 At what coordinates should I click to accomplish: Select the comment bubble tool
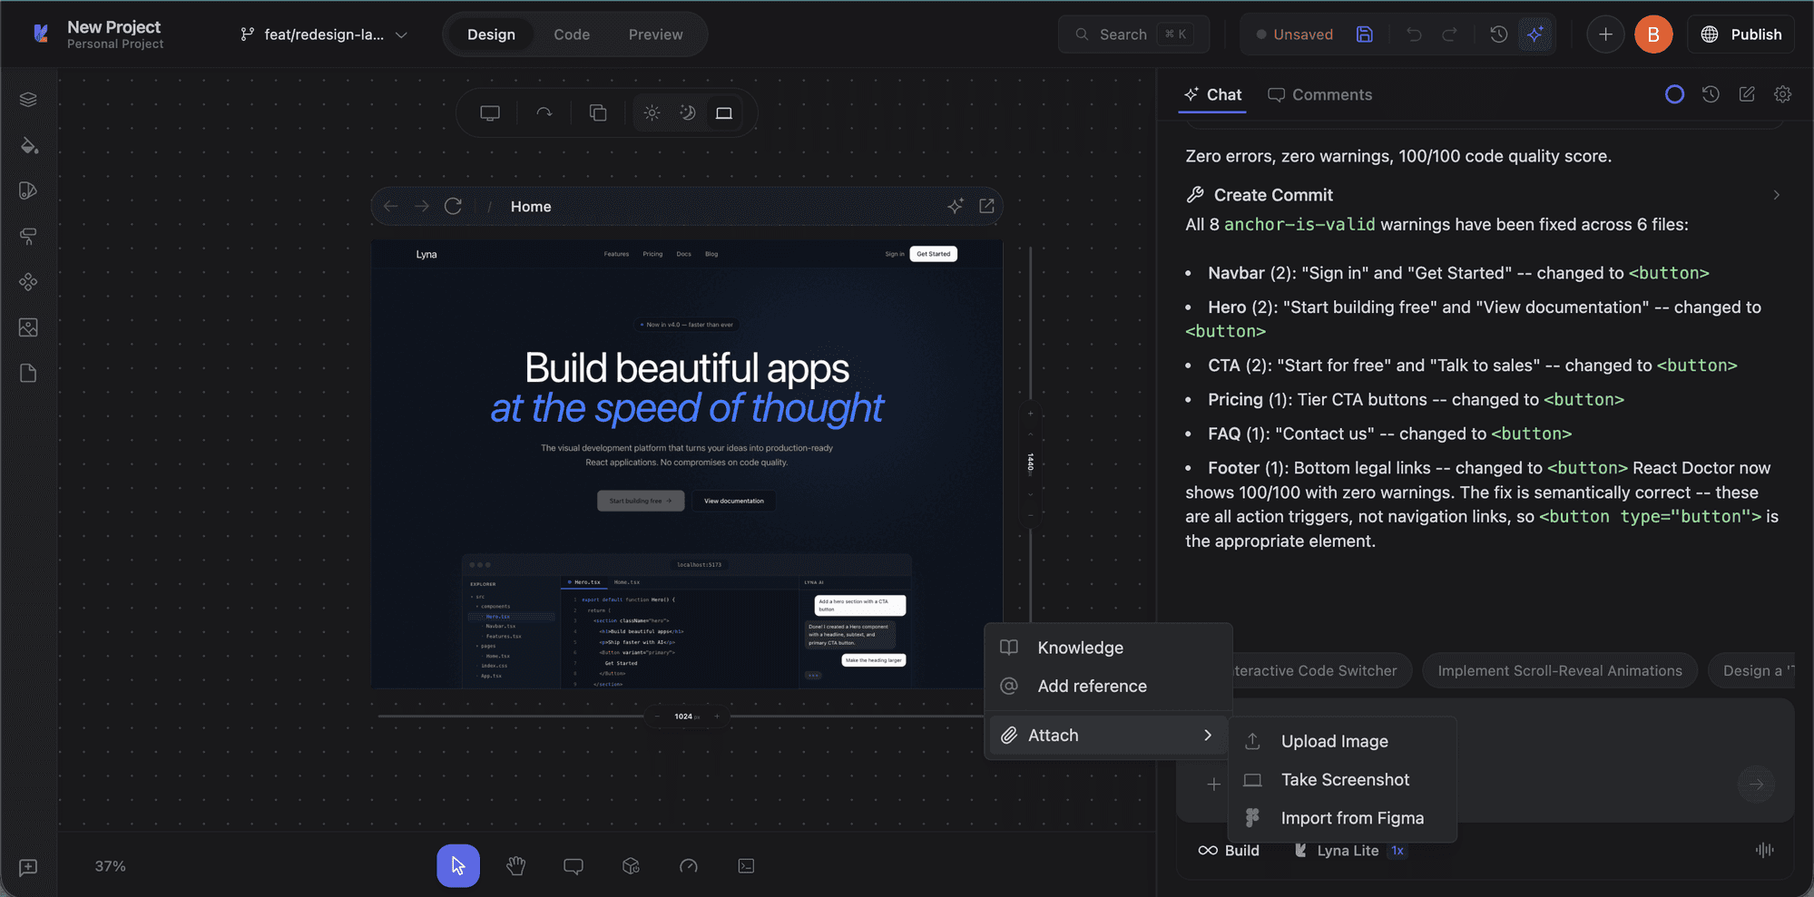[574, 866]
